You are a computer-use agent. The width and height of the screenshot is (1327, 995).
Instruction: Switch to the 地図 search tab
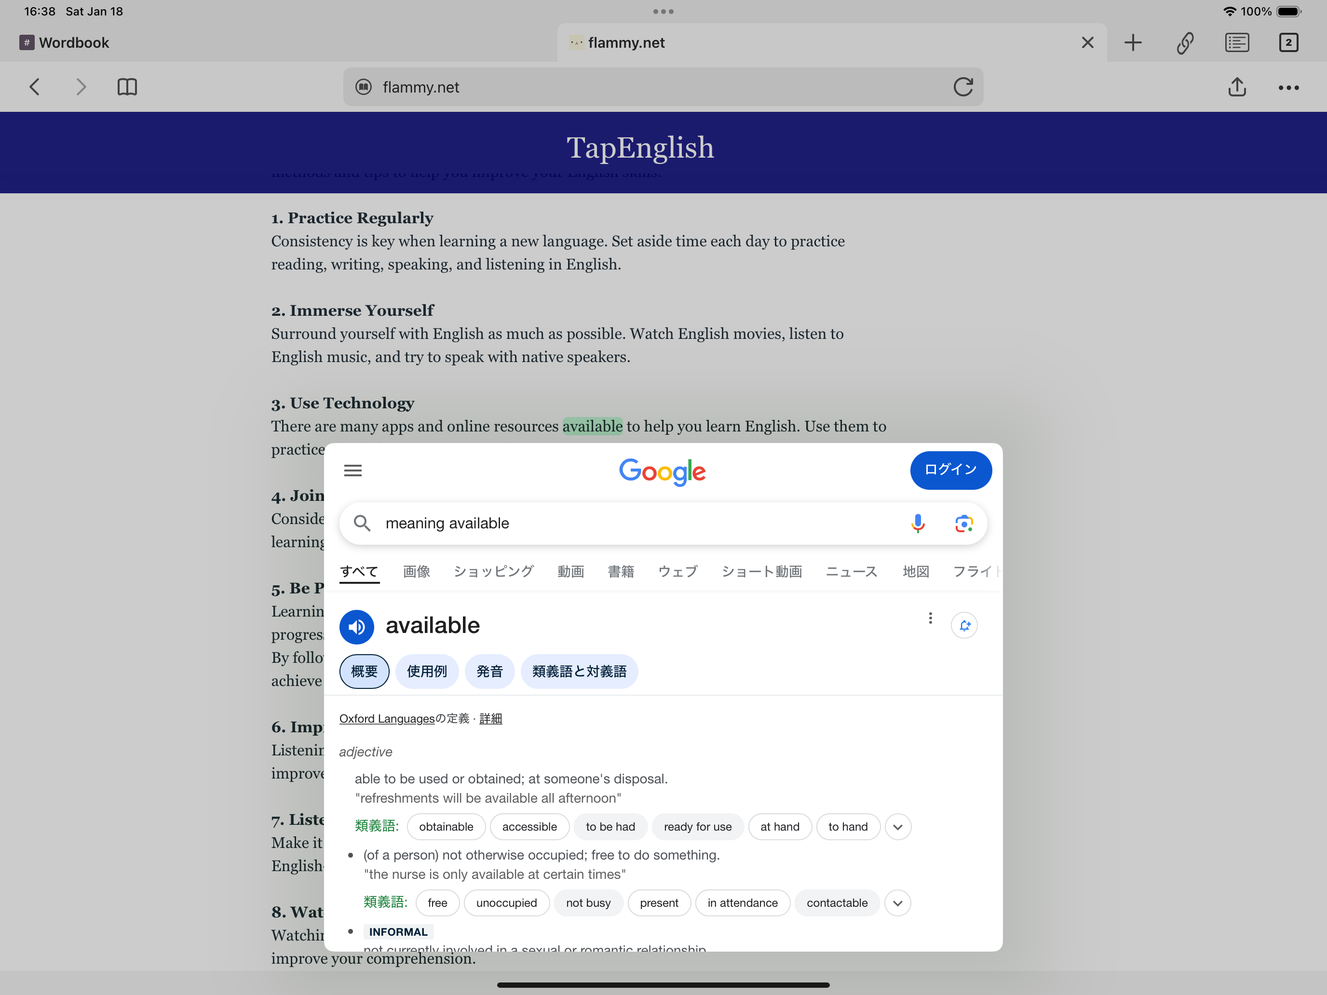(x=916, y=572)
